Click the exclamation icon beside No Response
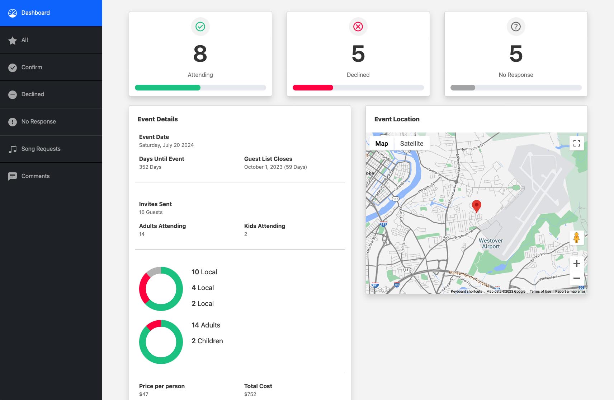The height and width of the screenshot is (400, 614). [13, 122]
